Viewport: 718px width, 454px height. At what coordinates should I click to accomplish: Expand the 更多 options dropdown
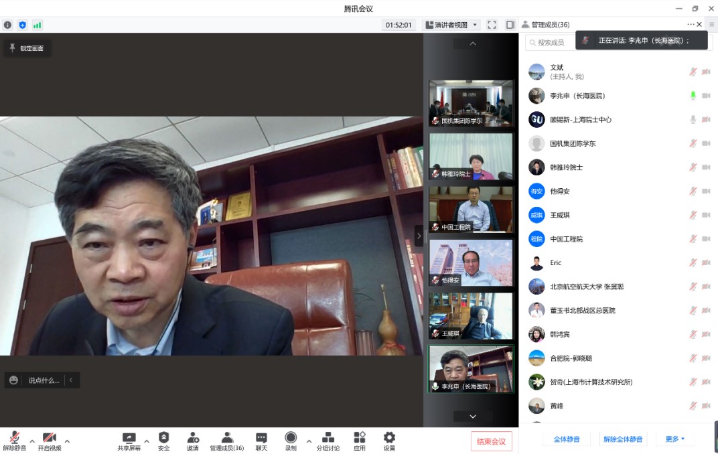click(x=674, y=439)
